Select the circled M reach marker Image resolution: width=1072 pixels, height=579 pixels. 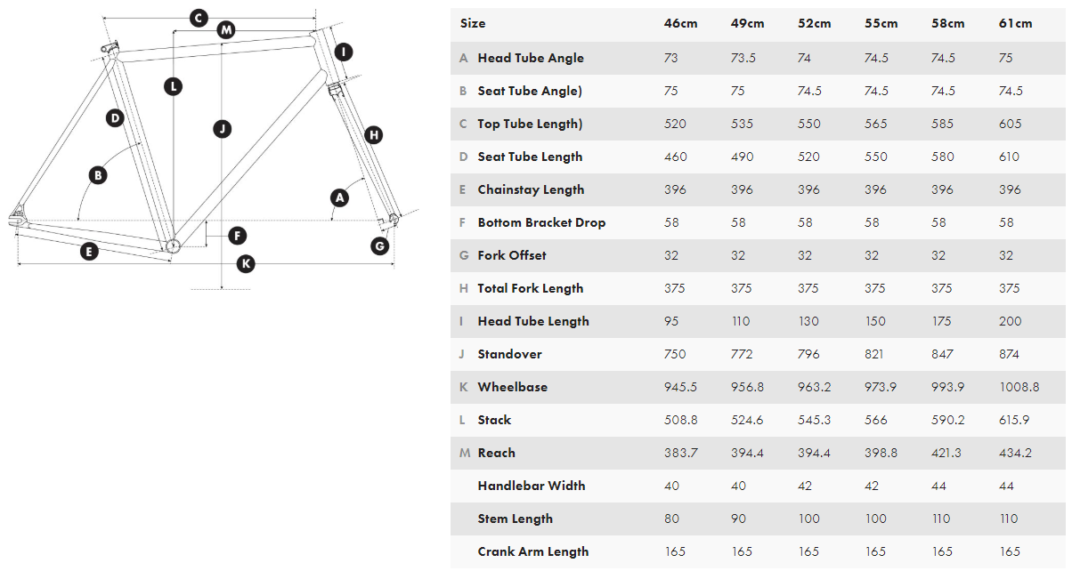click(226, 30)
